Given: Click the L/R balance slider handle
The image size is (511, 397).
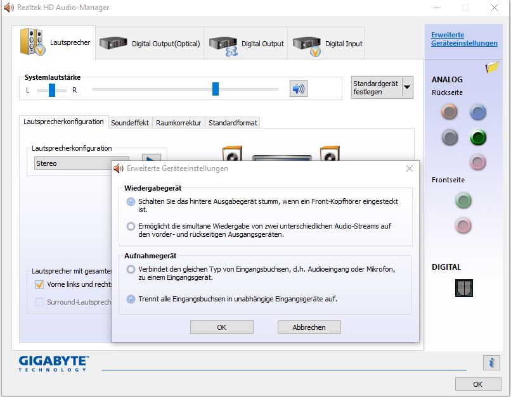Looking at the screenshot, I should (52, 90).
